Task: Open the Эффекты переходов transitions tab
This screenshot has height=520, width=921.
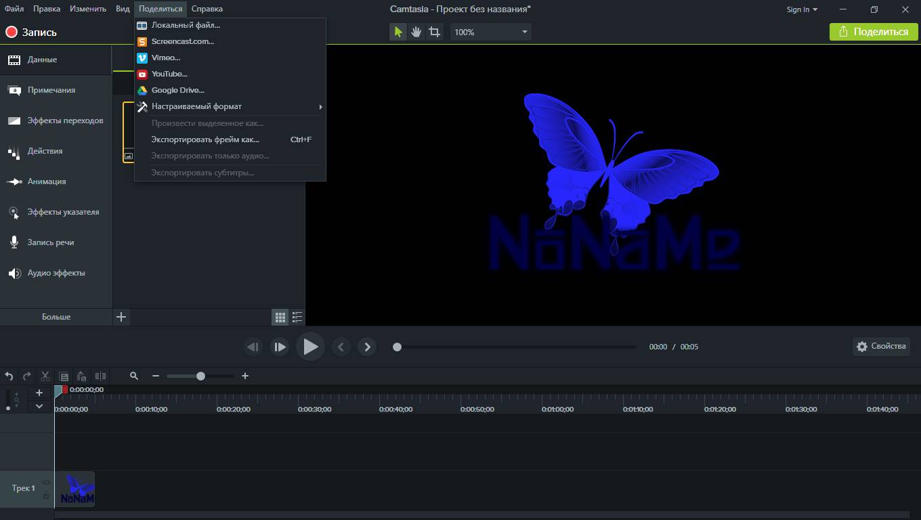Action: pos(56,121)
